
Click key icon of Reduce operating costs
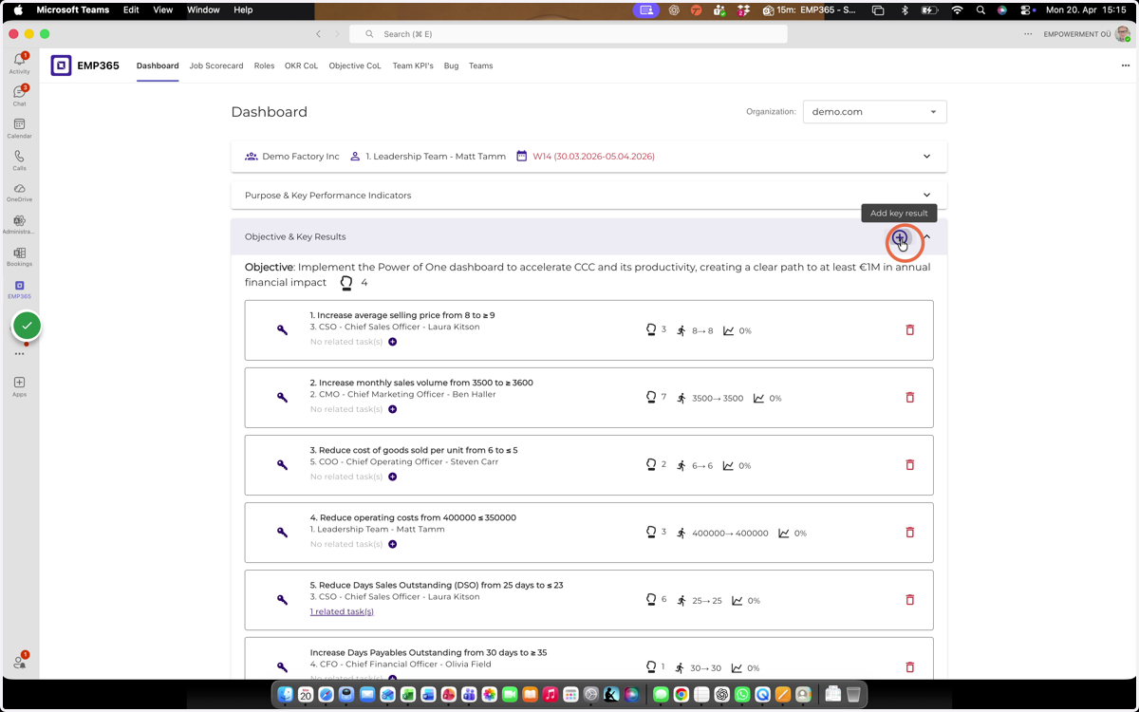tap(282, 533)
